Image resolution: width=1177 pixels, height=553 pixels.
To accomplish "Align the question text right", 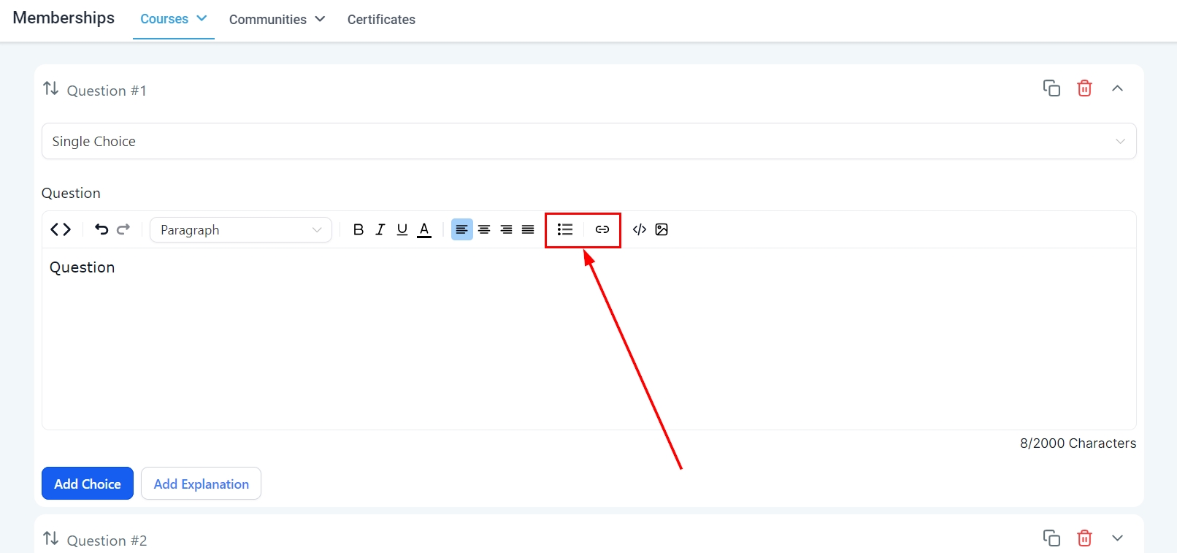I will tap(506, 229).
